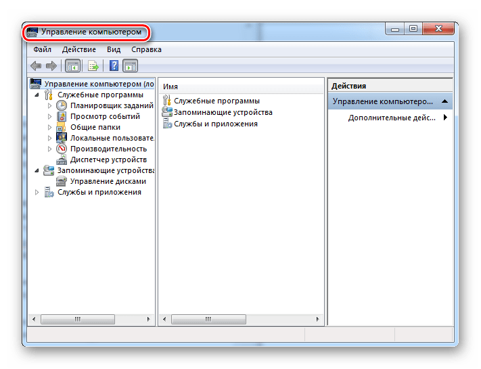481x369 pixels.
Task: Click Дополнительные действия in Actions pane
Action: [x=392, y=118]
